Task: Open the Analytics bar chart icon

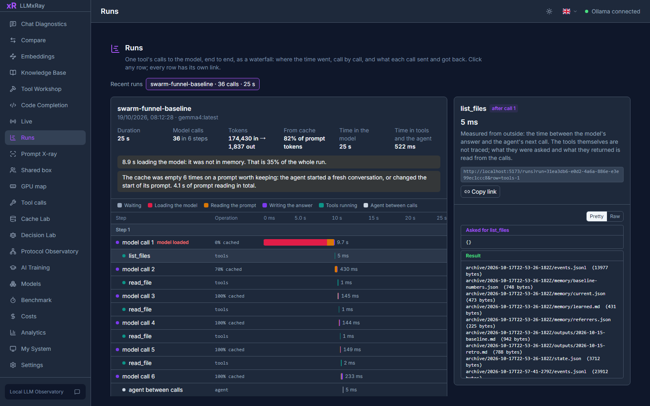Action: click(x=13, y=333)
